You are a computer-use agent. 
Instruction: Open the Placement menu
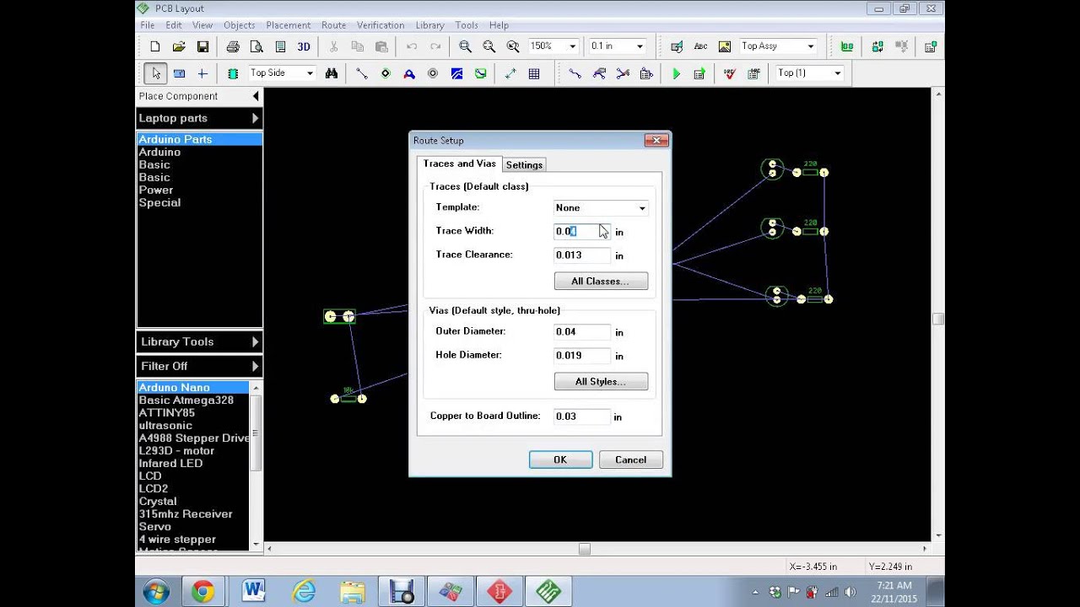click(x=288, y=25)
